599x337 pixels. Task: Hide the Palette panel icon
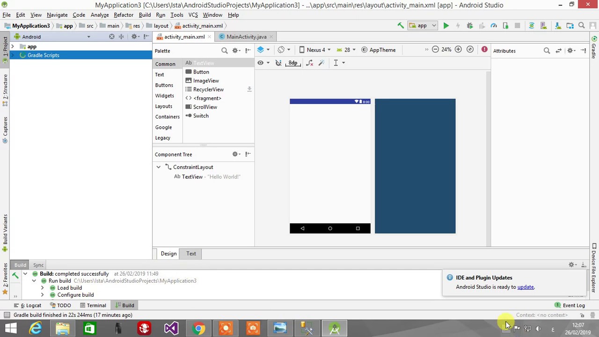tap(248, 51)
